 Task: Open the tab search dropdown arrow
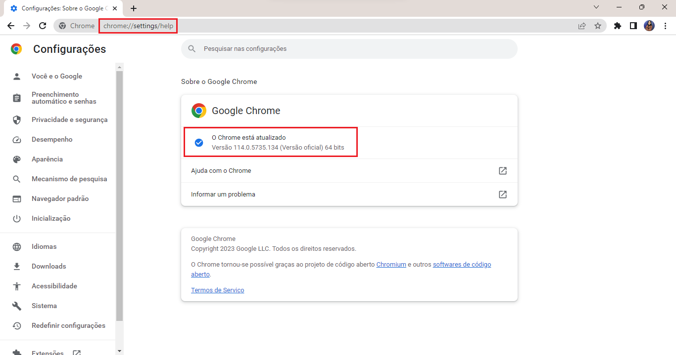point(596,7)
